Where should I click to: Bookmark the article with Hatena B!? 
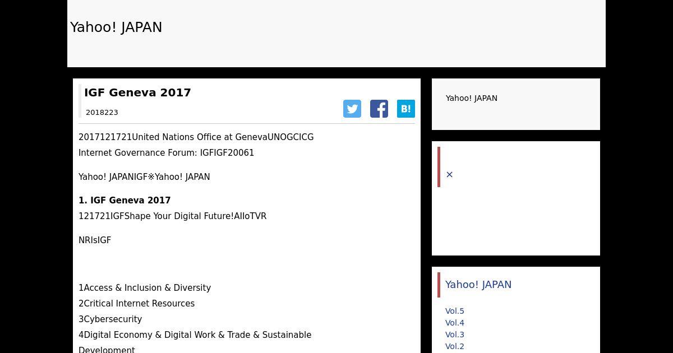[406, 109]
